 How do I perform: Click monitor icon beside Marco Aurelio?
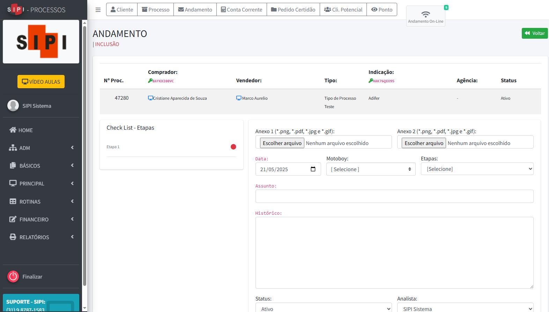239,98
